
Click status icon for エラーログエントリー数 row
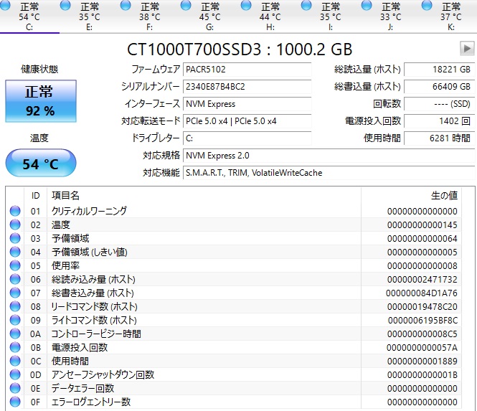[x=15, y=402]
